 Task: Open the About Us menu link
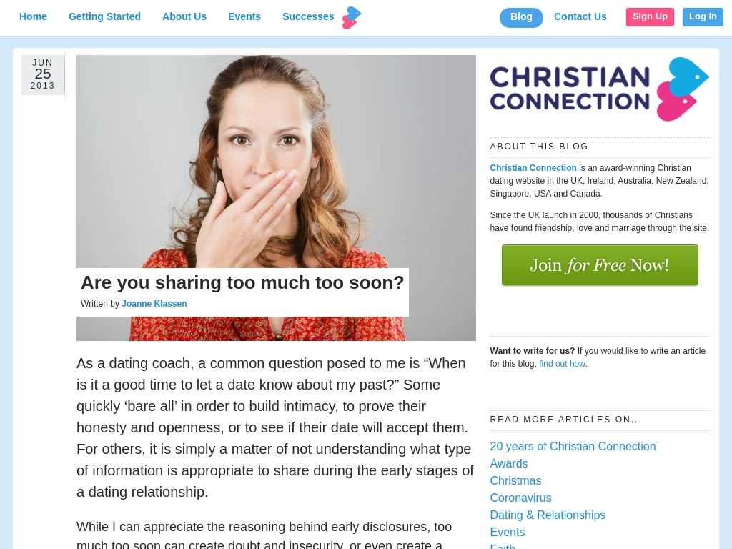click(184, 17)
